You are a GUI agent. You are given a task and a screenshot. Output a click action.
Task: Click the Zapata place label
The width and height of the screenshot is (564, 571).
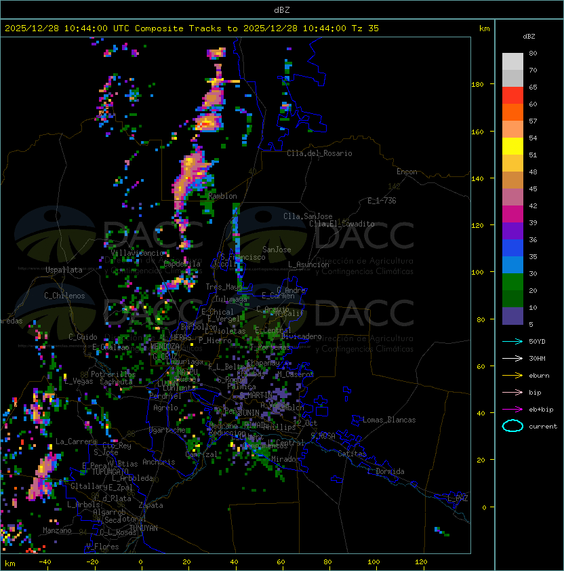tap(150, 505)
